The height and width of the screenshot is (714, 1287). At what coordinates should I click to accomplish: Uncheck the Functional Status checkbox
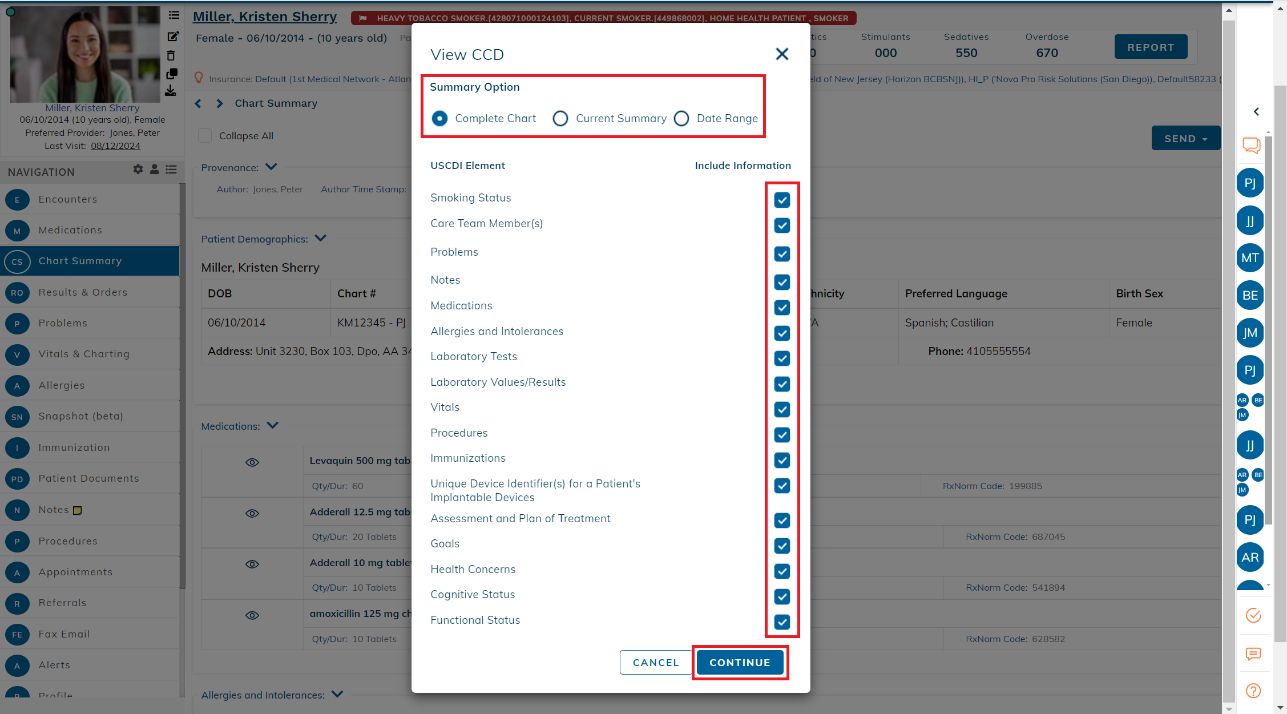pyautogui.click(x=782, y=622)
